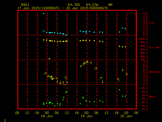Click the 20 Jan date label
This screenshot has width=162, height=122.
click(x=126, y=116)
